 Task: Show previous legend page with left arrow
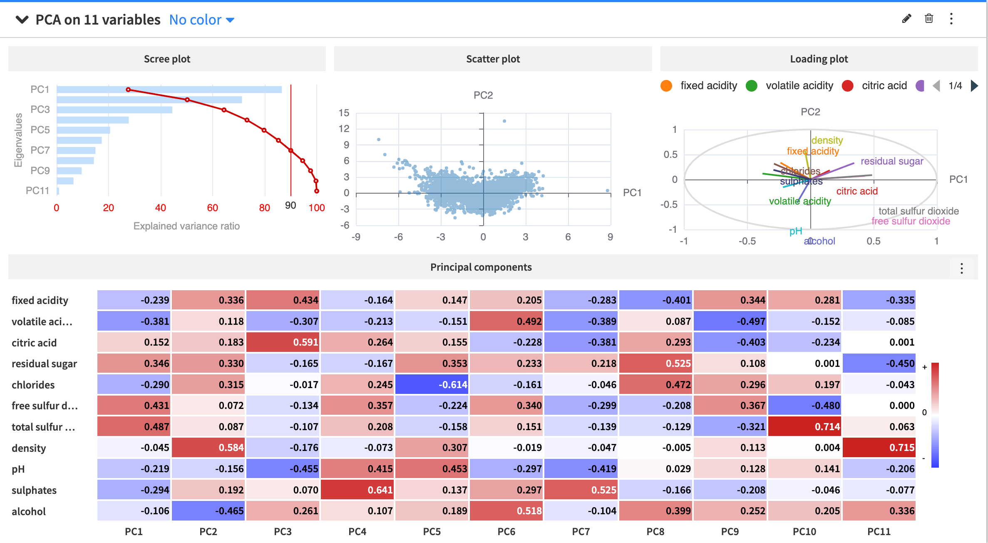937,86
